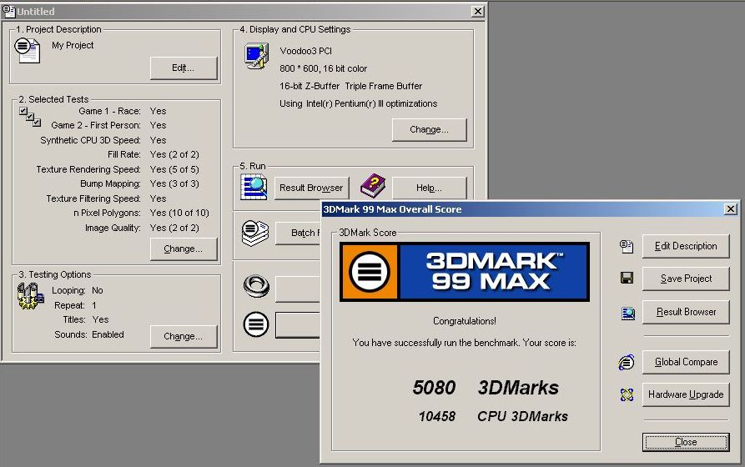Image resolution: width=745 pixels, height=467 pixels.
Task: Open Result Browser in main window
Action: coord(311,188)
